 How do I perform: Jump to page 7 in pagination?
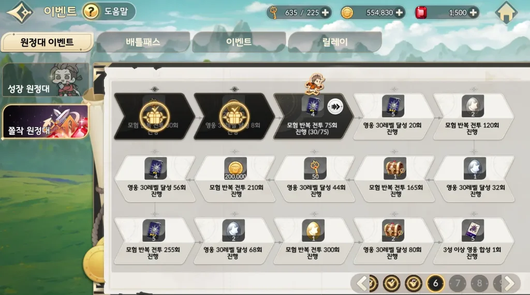tap(458, 283)
